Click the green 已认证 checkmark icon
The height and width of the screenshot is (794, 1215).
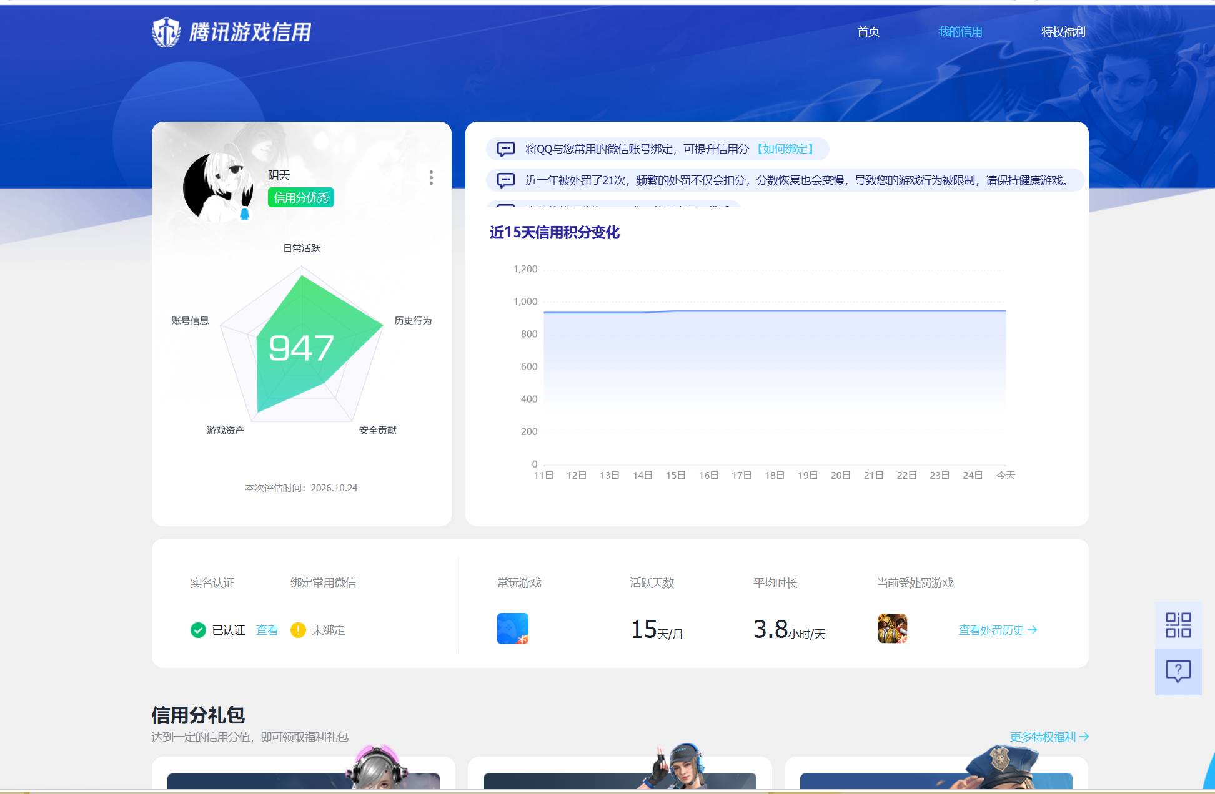click(198, 630)
